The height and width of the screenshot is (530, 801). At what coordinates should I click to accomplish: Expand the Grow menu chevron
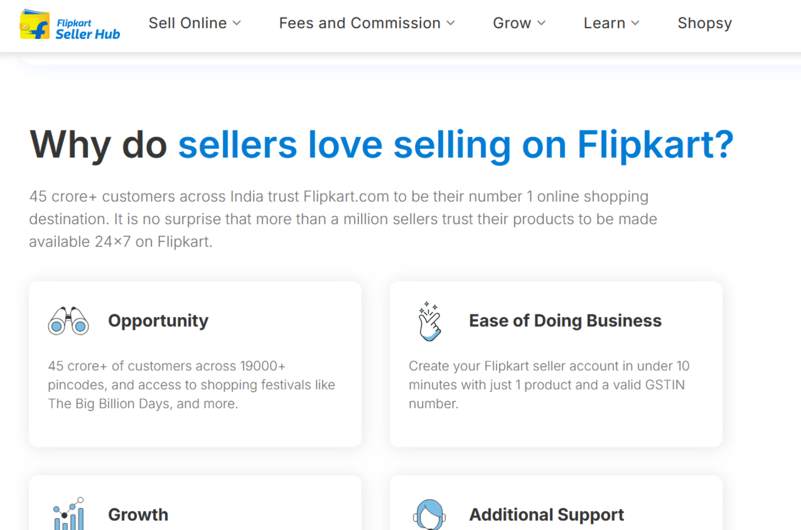(x=542, y=23)
